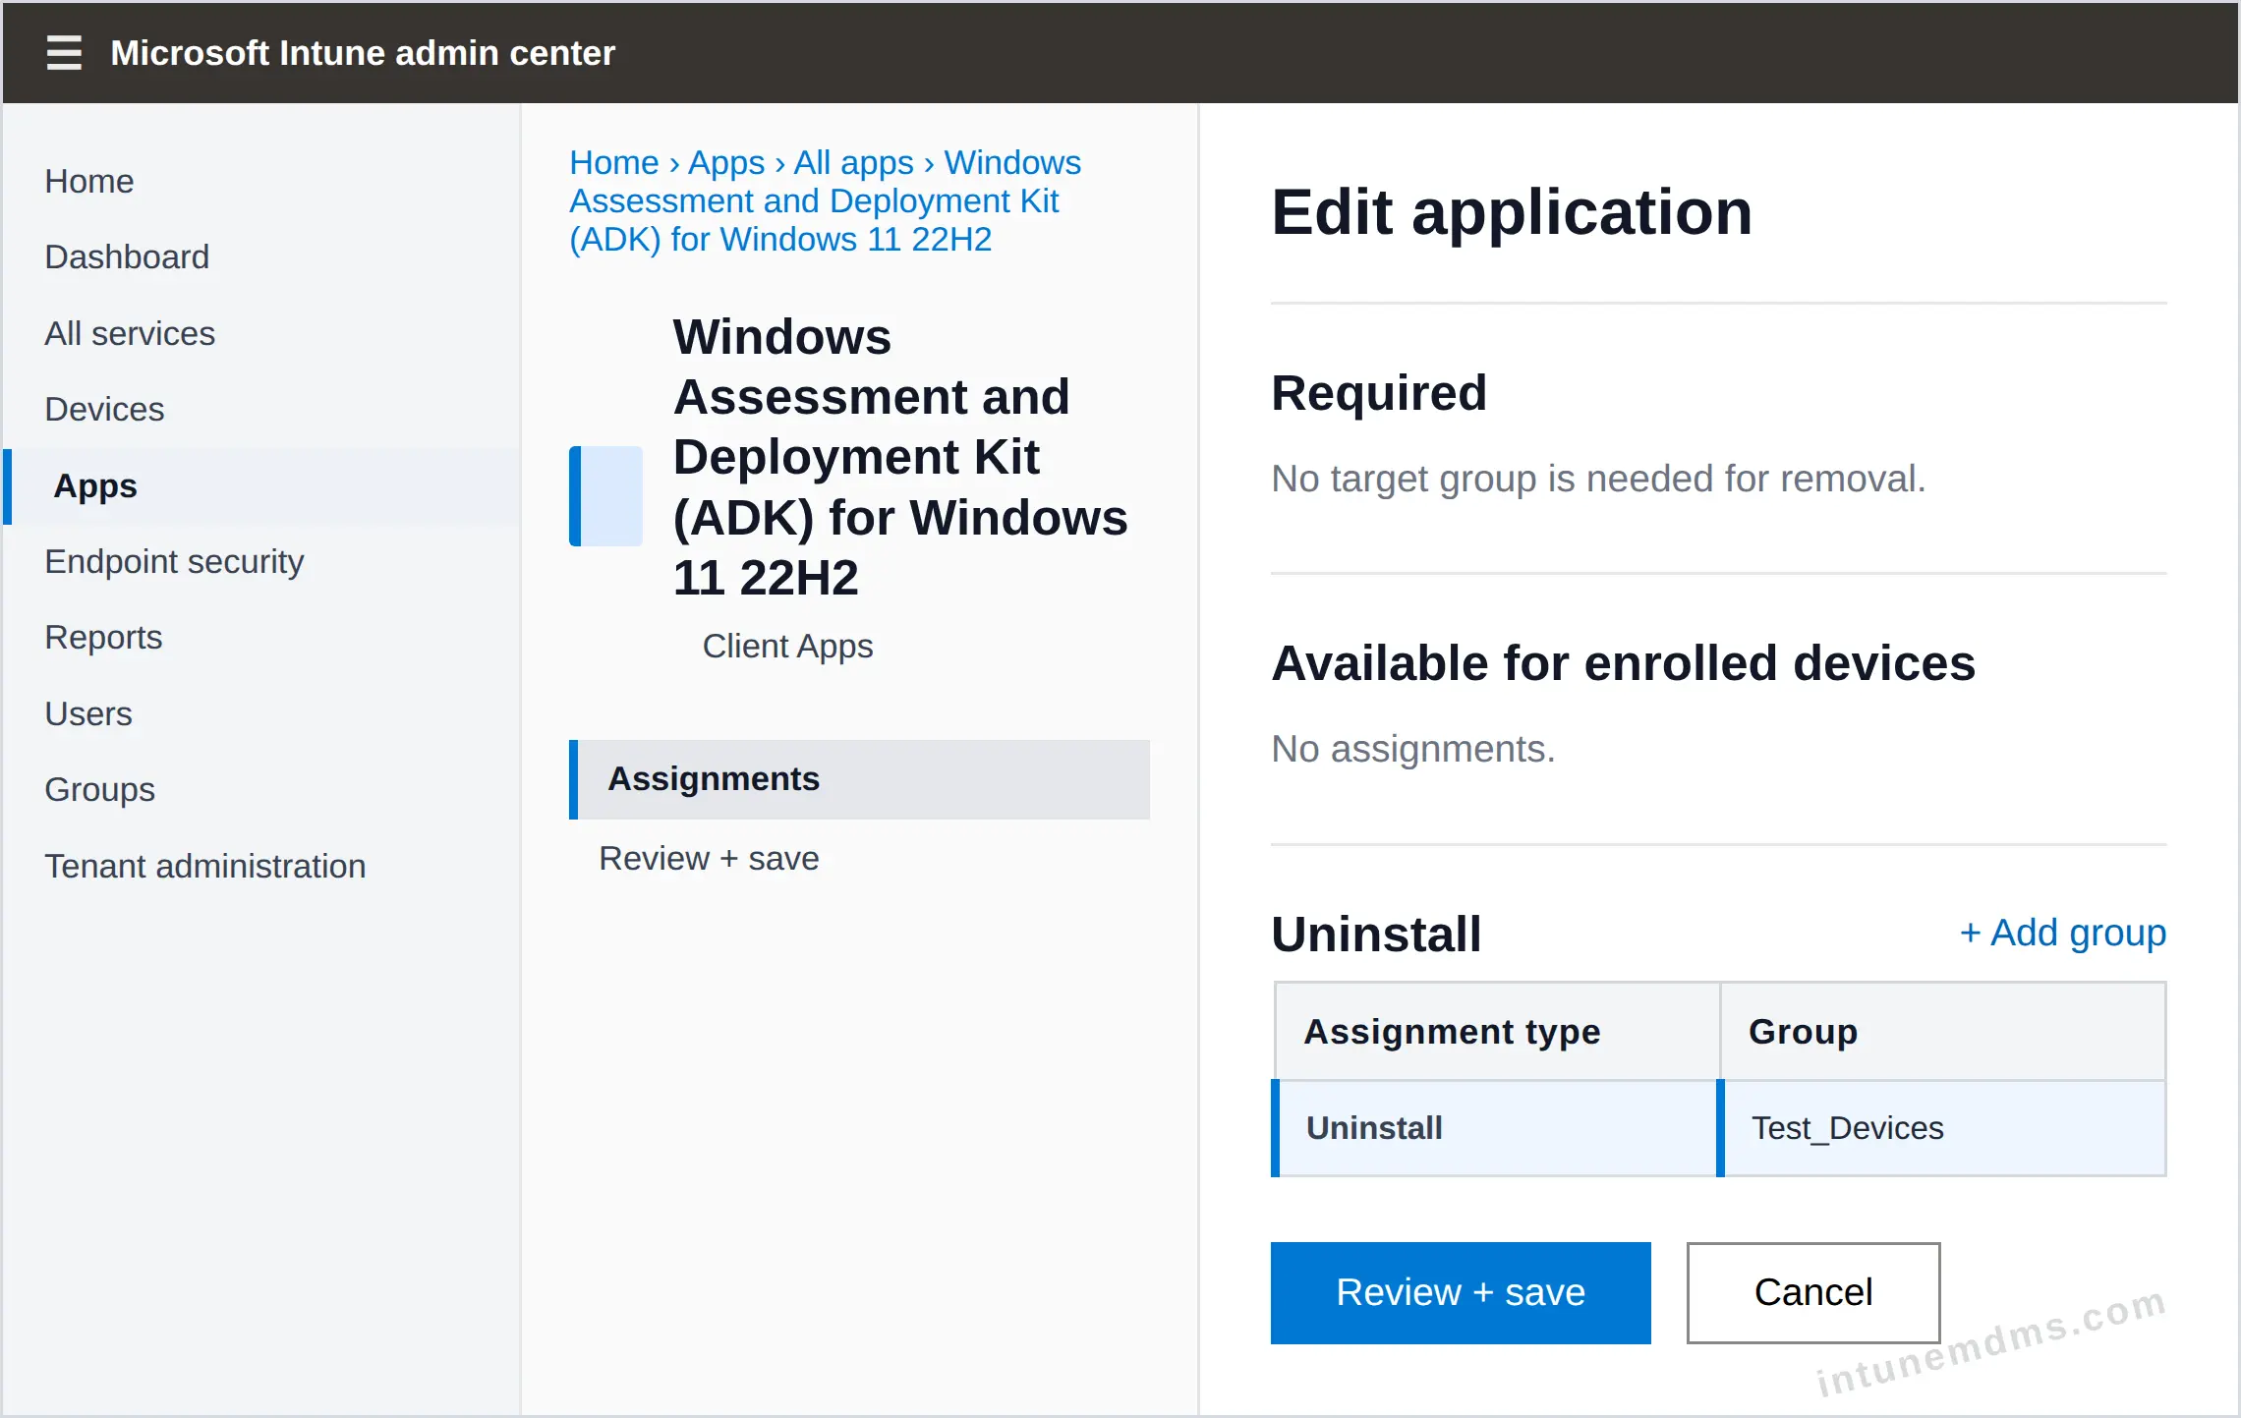Click the Client Apps subtitle text
2241x1418 pixels.
coord(787,646)
